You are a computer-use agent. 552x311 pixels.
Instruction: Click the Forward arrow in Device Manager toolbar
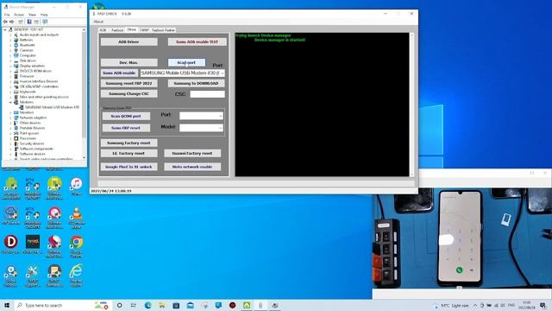[x=11, y=22]
